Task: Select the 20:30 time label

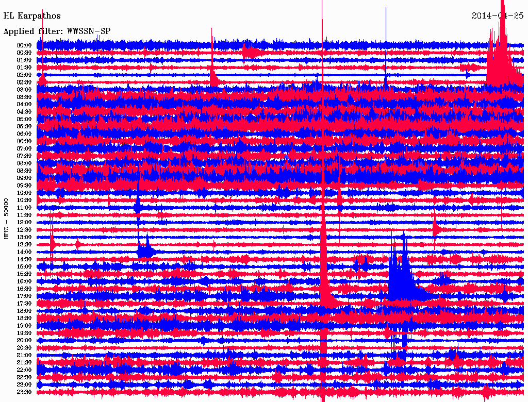Action: [x=24, y=347]
